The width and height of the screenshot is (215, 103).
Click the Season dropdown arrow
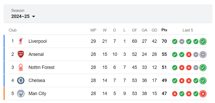pyautogui.click(x=34, y=17)
